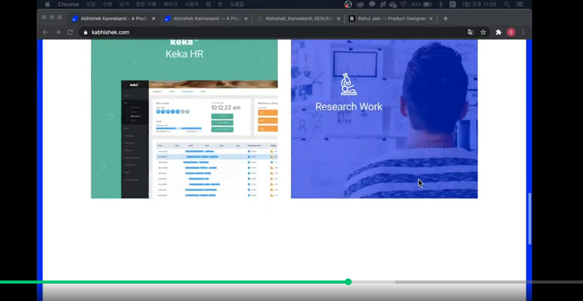Open the Chrome three-dot menu
Viewport: 583px width, 301px height.
[x=523, y=32]
